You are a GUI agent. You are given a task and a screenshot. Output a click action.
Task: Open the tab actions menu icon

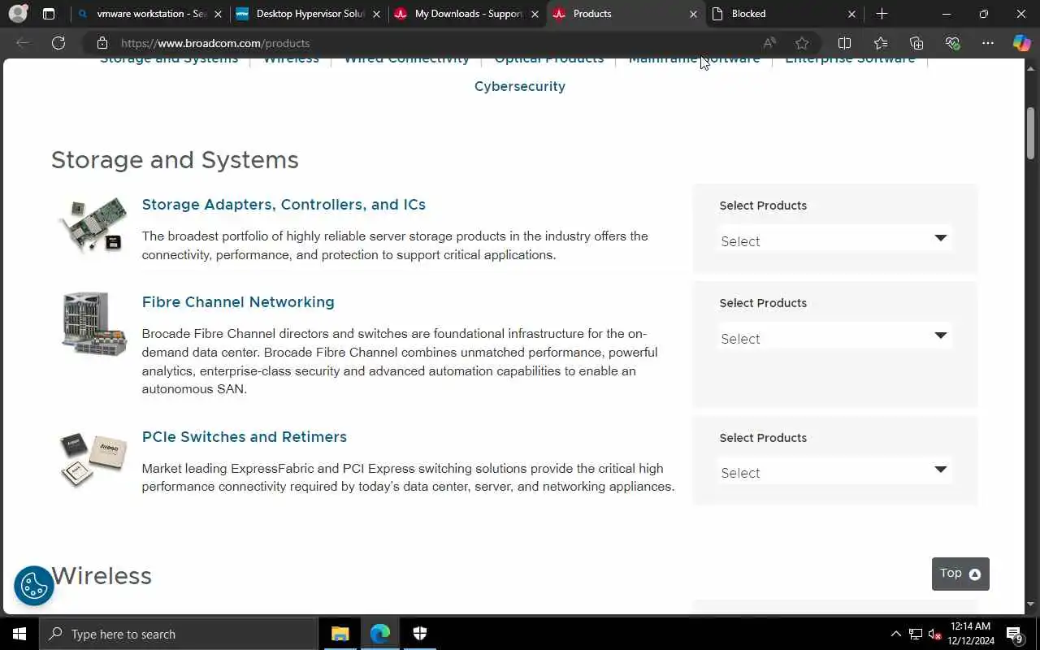(x=49, y=14)
